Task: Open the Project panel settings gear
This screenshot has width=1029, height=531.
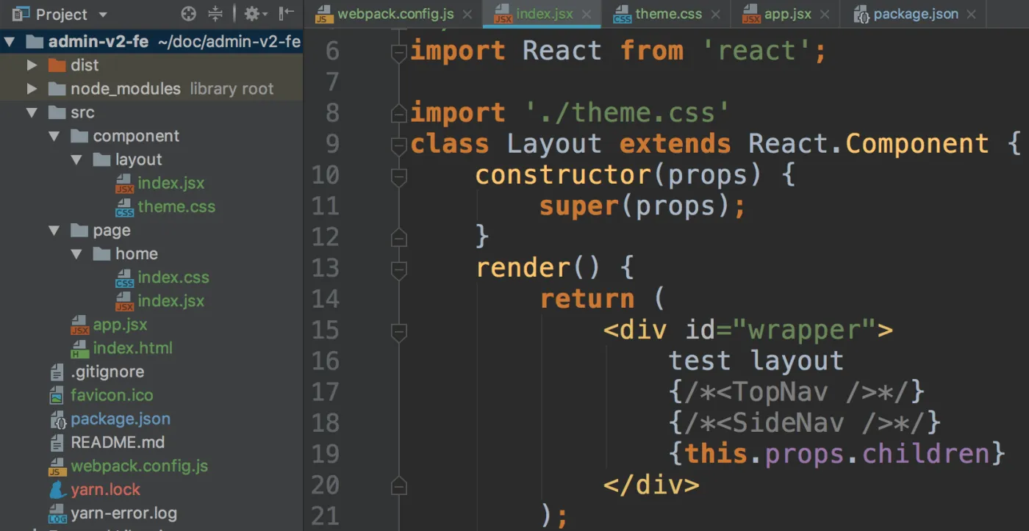Action: coord(251,14)
